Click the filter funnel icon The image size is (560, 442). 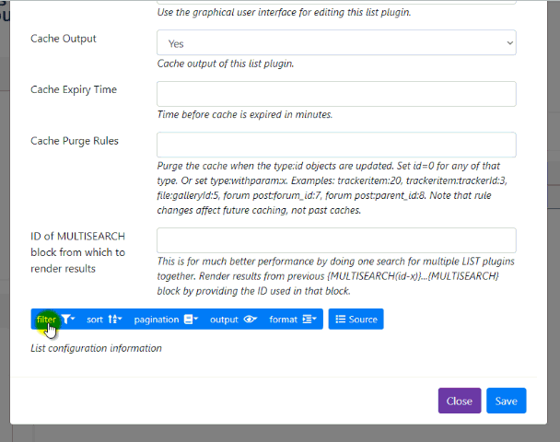66,320
